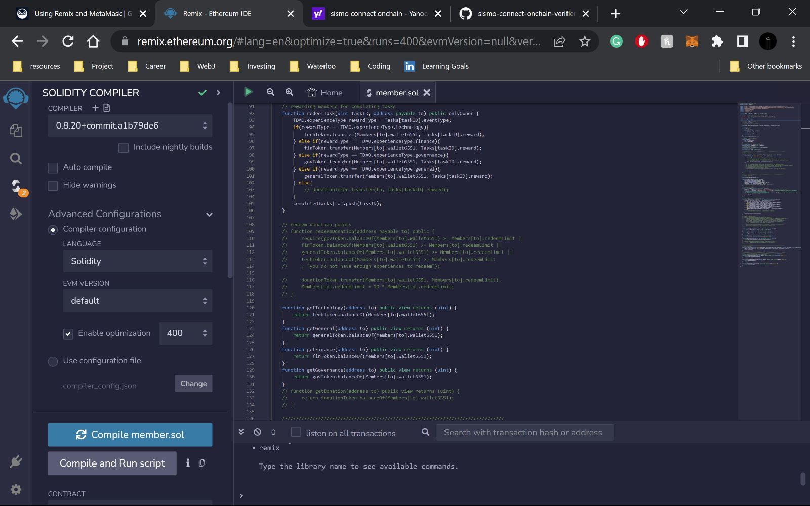Bookmark this page star icon

tap(585, 41)
